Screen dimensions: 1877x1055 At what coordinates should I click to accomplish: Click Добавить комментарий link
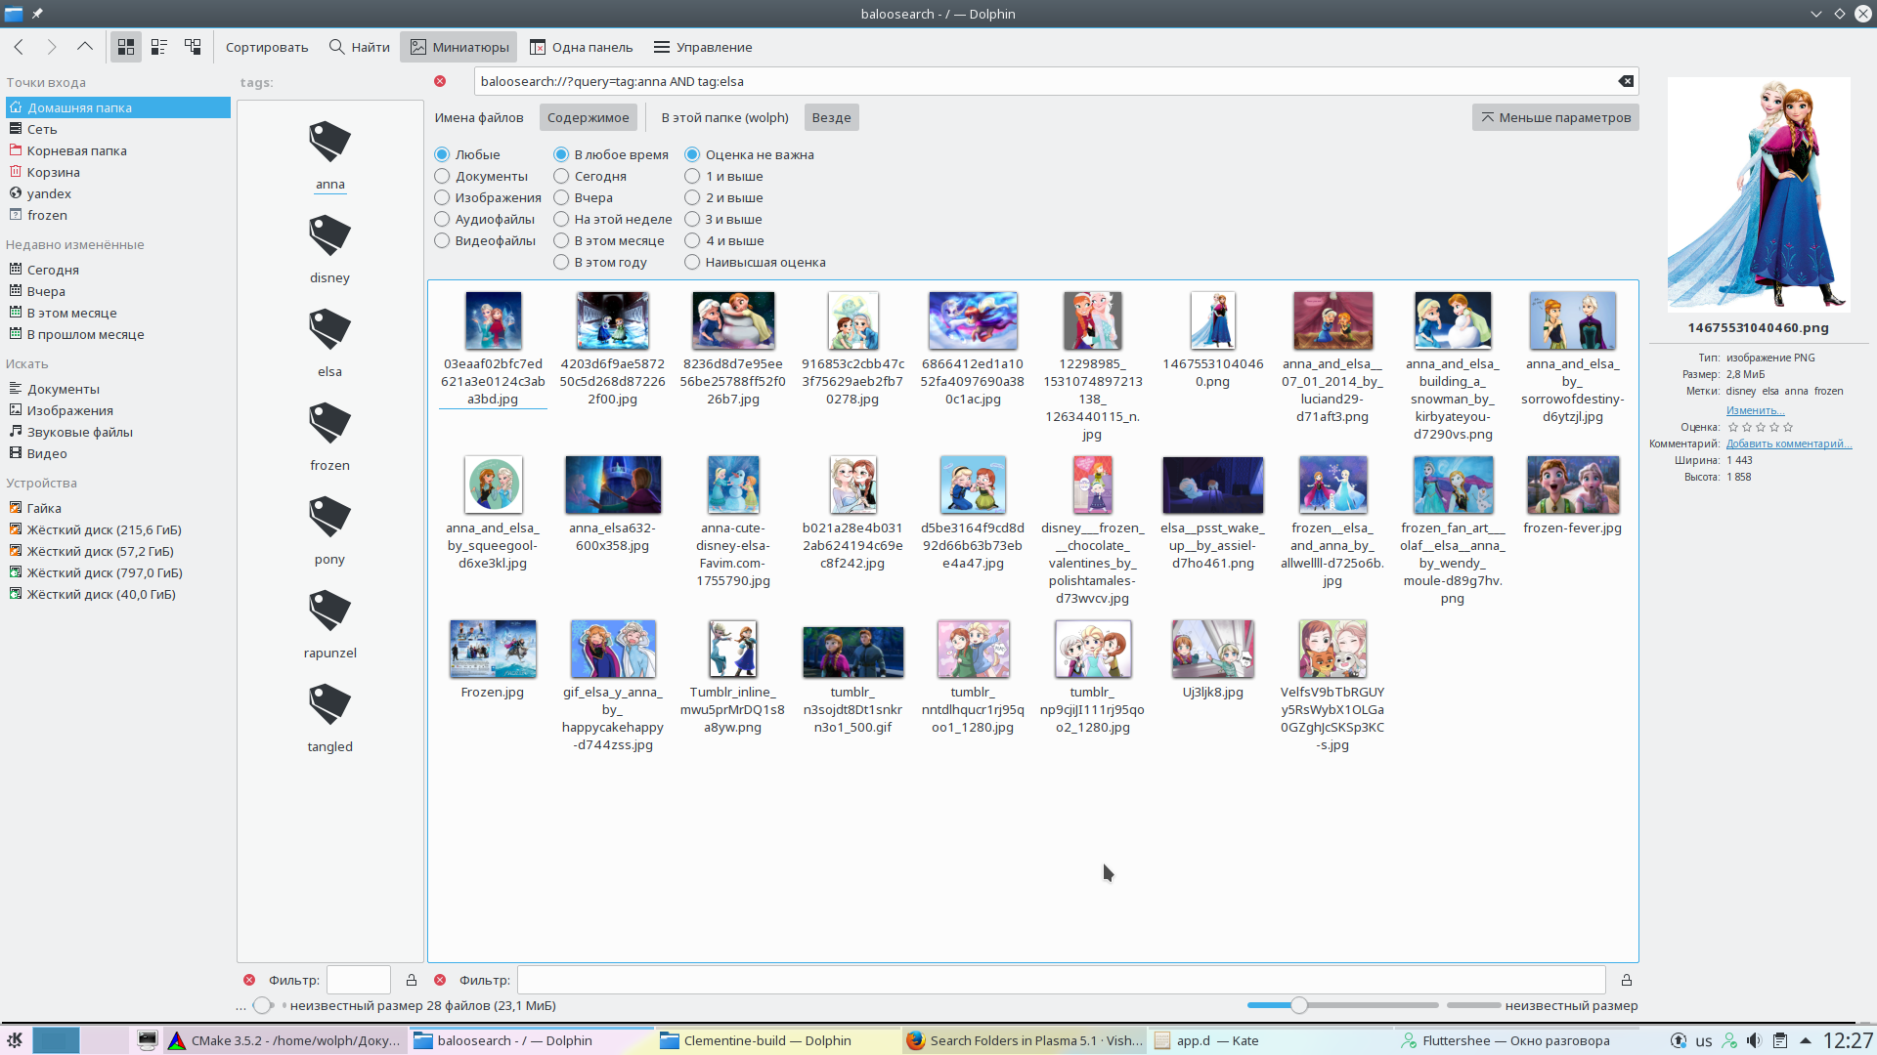pyautogui.click(x=1789, y=443)
